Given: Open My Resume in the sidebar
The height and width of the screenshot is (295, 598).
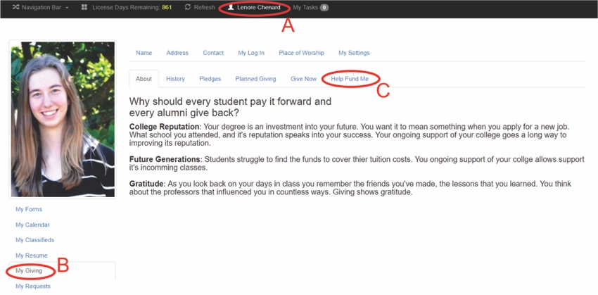Looking at the screenshot, I should tap(32, 256).
